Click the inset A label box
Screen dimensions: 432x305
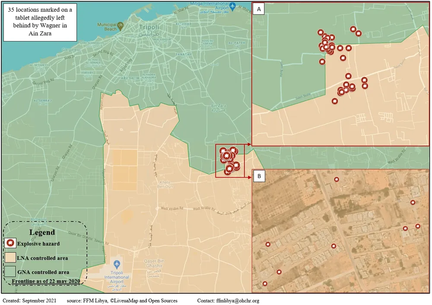pos(259,10)
